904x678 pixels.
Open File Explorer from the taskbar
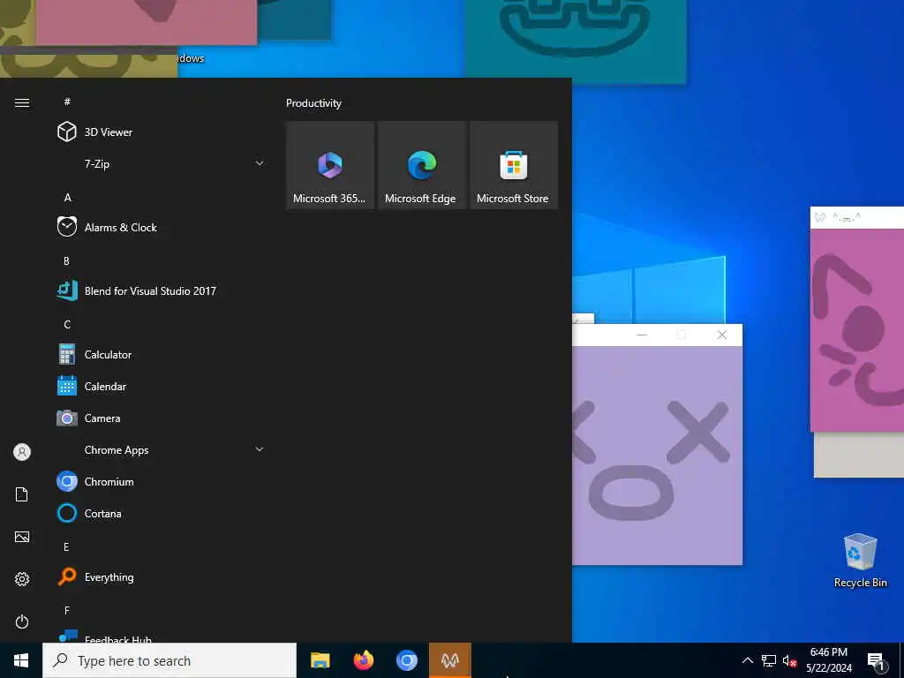320,660
